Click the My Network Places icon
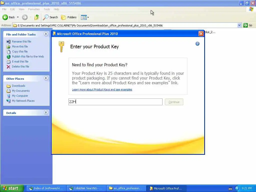Screen dimensions: 256x192 (8, 101)
